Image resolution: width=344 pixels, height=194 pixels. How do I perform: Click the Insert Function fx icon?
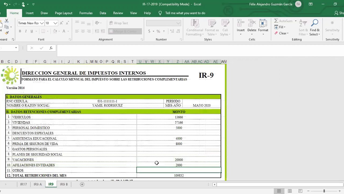(51, 48)
